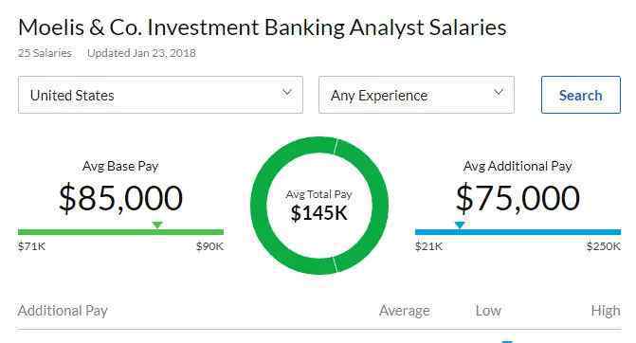This screenshot has height=343, width=636.
Task: Click the $250K maximum additional pay label
Action: [x=604, y=246]
